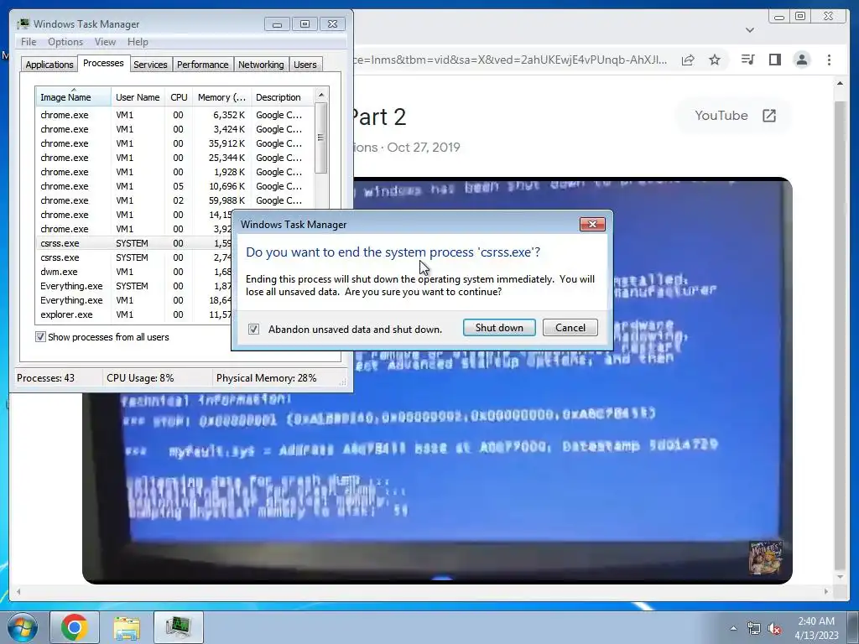Screen dimensions: 859x644
Task: Switch to the Services tab
Action: [150, 65]
